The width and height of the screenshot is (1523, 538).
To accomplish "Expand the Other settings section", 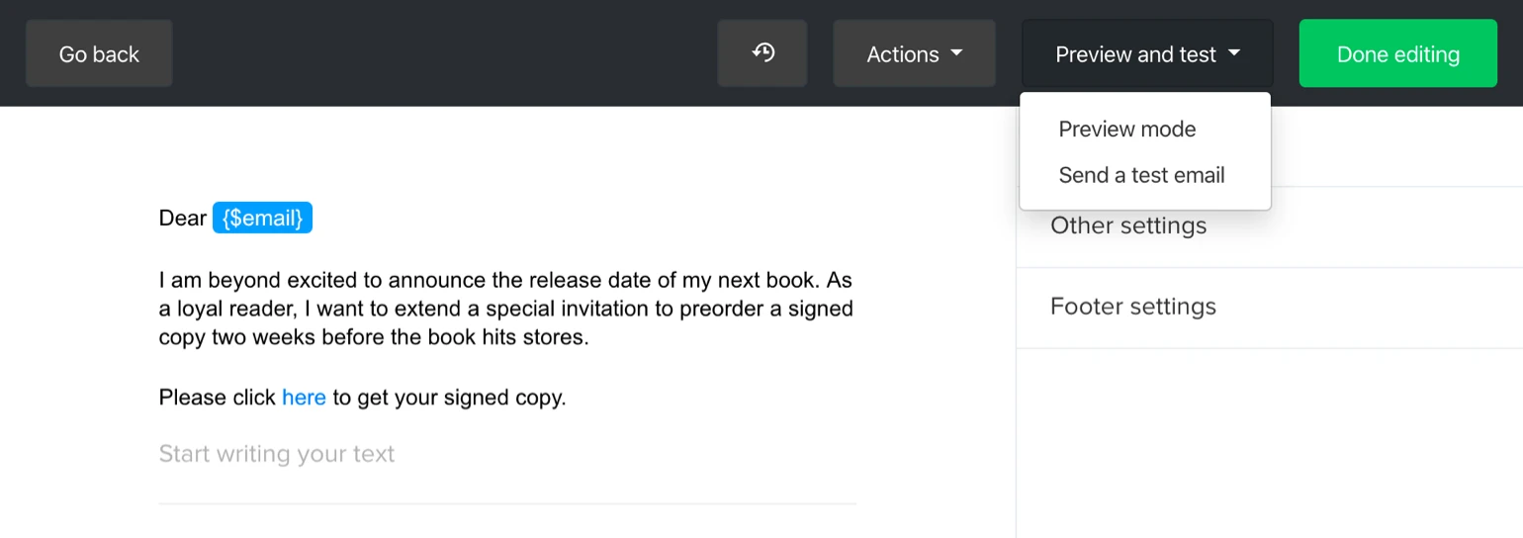I will pyautogui.click(x=1128, y=226).
